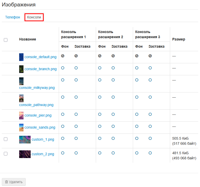200x187 pixels.
Task: Click the console_milkyway.png thumbnail
Action: coord(21,81)
